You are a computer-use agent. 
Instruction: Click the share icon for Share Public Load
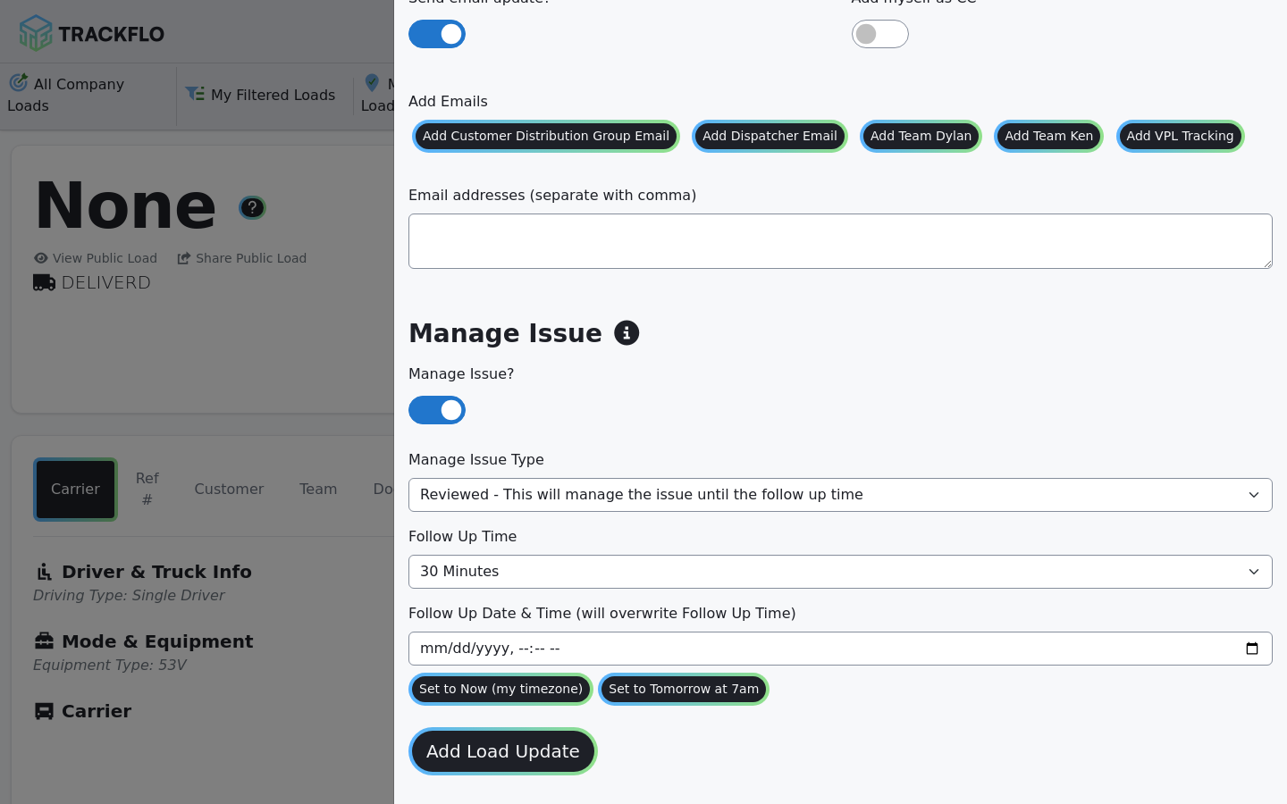[184, 258]
